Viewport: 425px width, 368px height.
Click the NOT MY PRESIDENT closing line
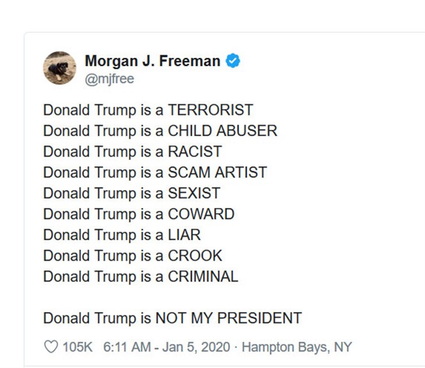(x=228, y=318)
